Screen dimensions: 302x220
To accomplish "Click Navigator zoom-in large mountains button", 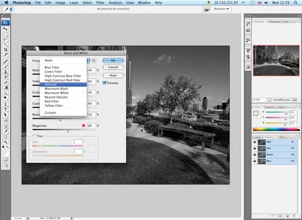I will click(294, 100).
